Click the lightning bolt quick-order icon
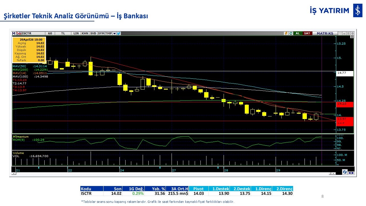The height and width of the screenshot is (206, 366). pos(286,33)
